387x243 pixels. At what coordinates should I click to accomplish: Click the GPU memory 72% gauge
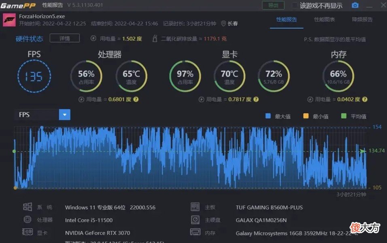(x=274, y=76)
